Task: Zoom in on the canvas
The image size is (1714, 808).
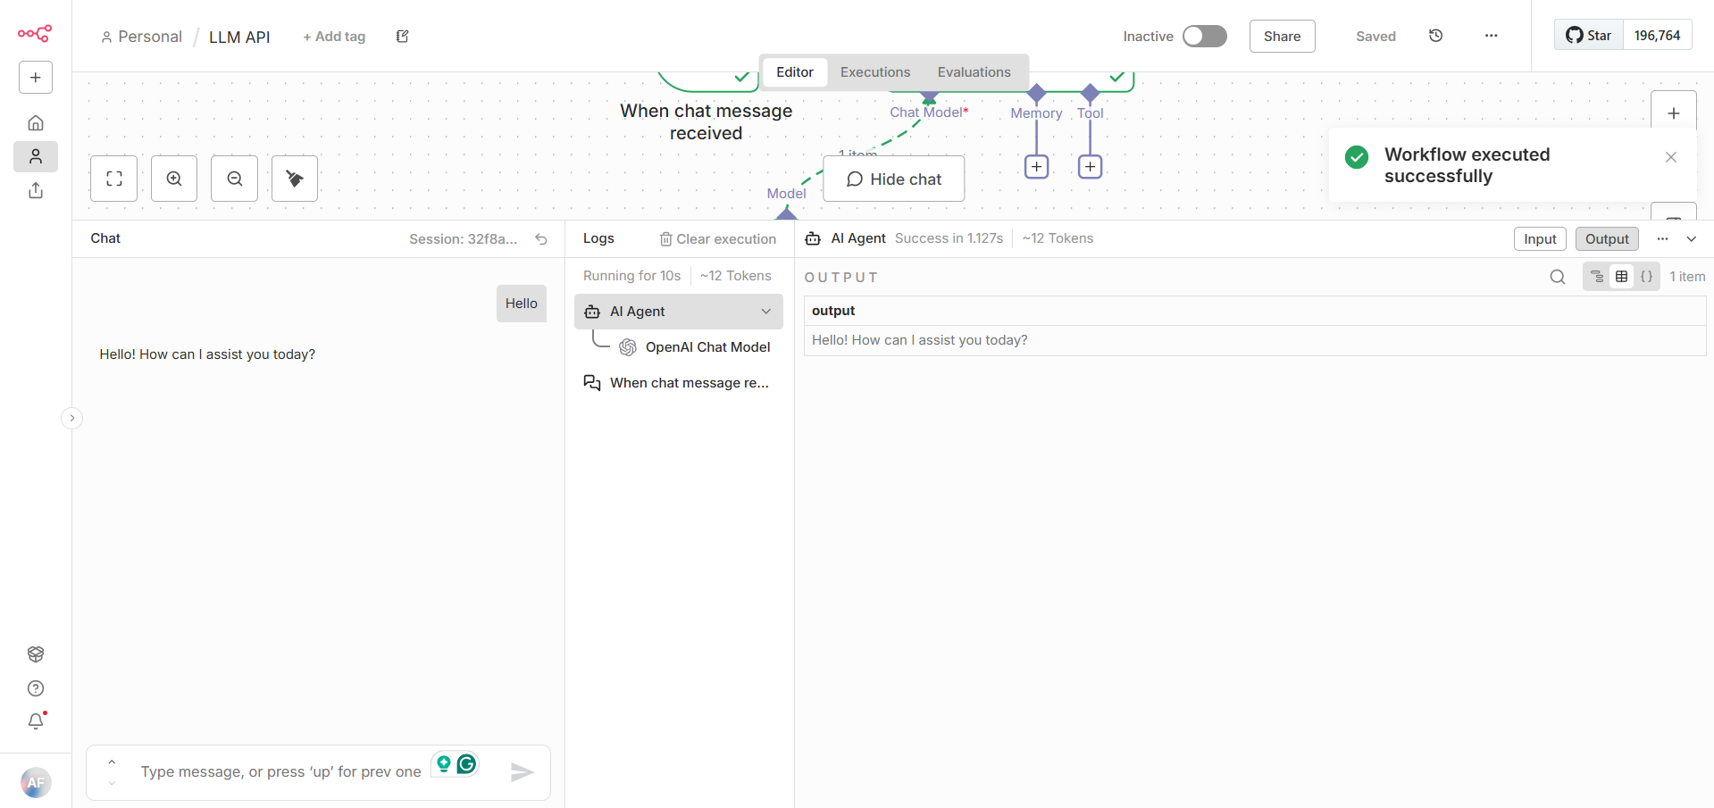Action: point(174,179)
